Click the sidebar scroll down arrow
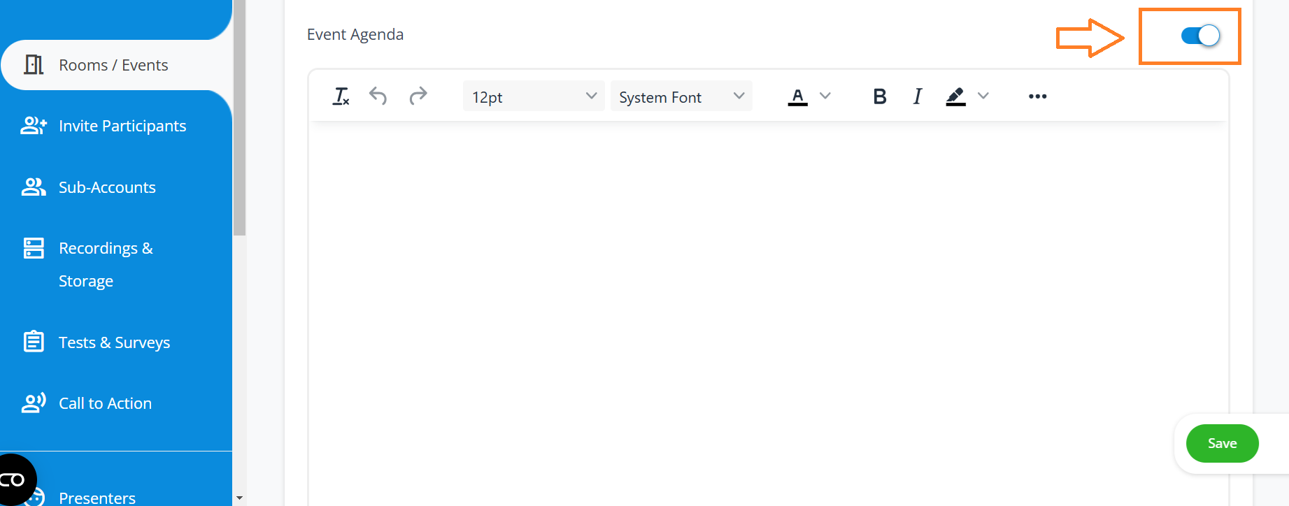This screenshot has height=506, width=1289. [240, 498]
